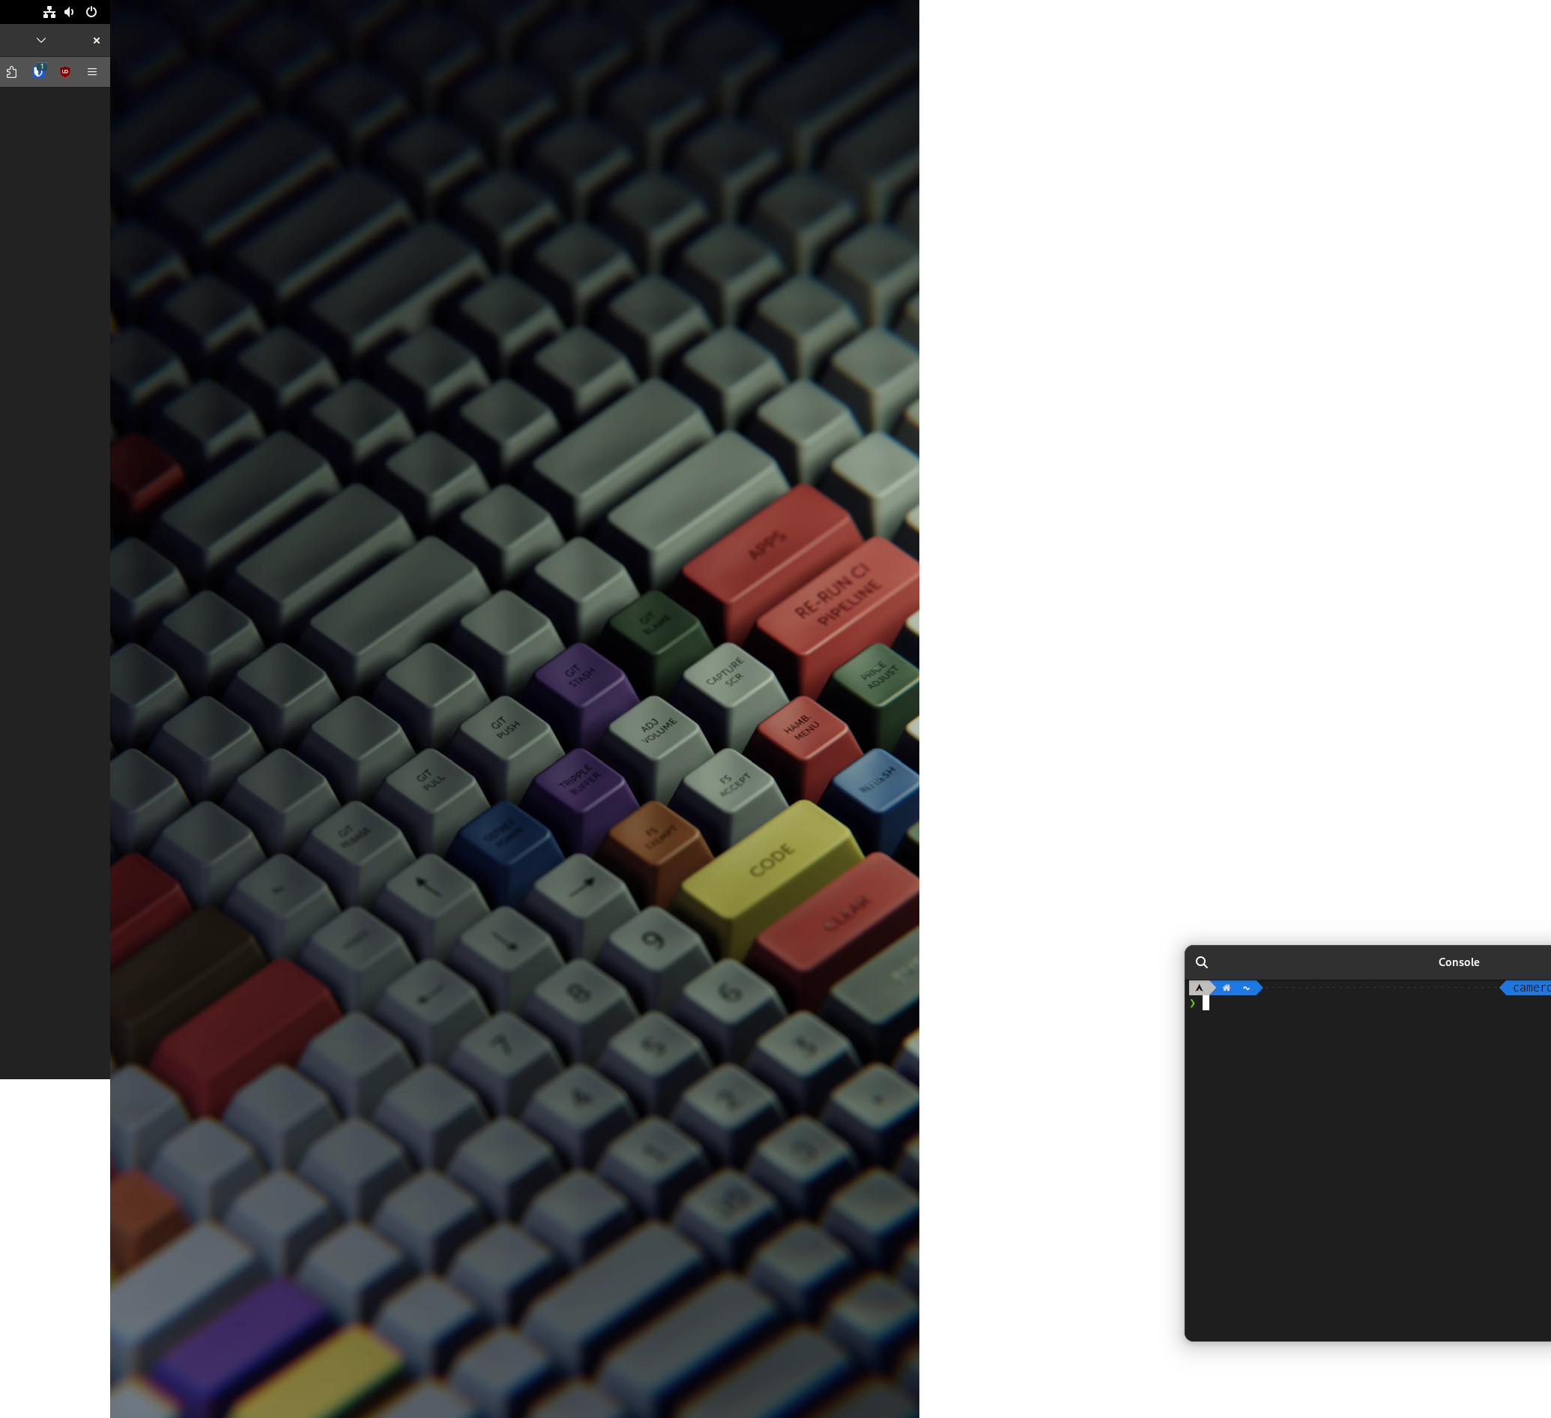The height and width of the screenshot is (1418, 1551).
Task: Click the tilde directory prompt segment
Action: (x=1246, y=988)
